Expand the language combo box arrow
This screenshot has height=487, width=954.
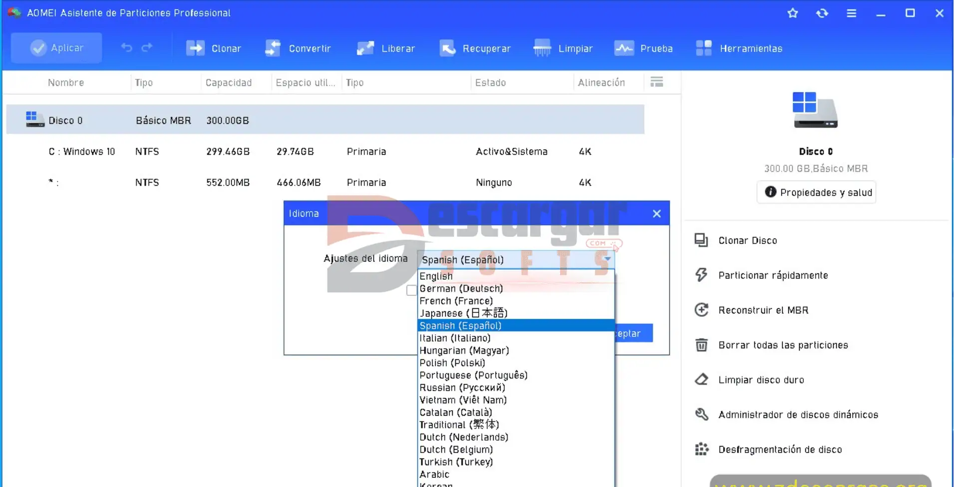tap(607, 259)
